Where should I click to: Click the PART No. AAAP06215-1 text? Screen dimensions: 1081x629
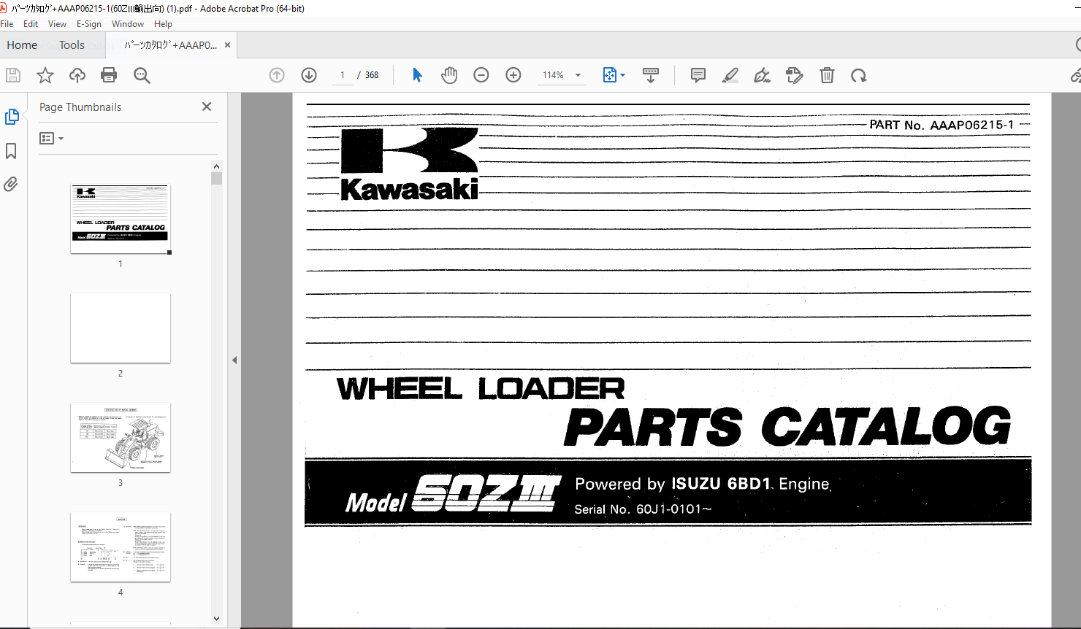coord(941,125)
